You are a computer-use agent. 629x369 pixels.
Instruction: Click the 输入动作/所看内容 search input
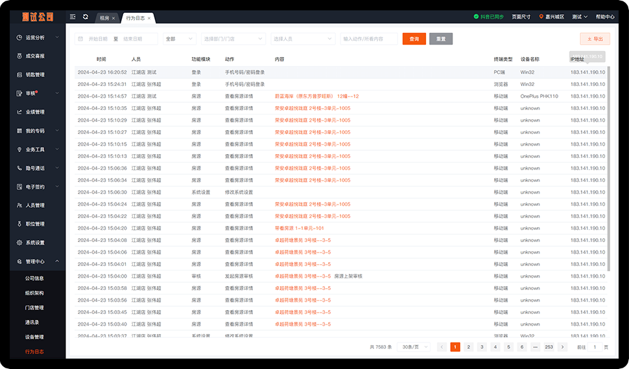[369, 39]
